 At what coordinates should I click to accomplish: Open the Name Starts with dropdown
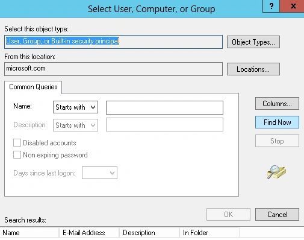[x=75, y=107]
